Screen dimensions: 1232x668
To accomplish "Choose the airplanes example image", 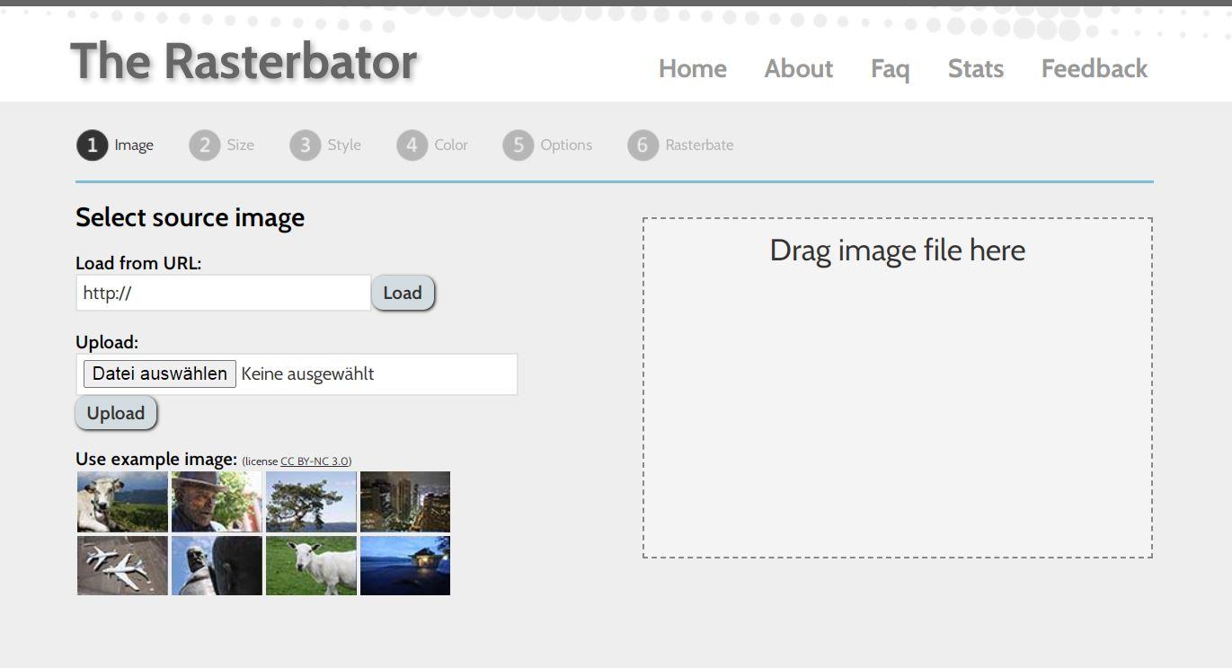I will click(121, 566).
